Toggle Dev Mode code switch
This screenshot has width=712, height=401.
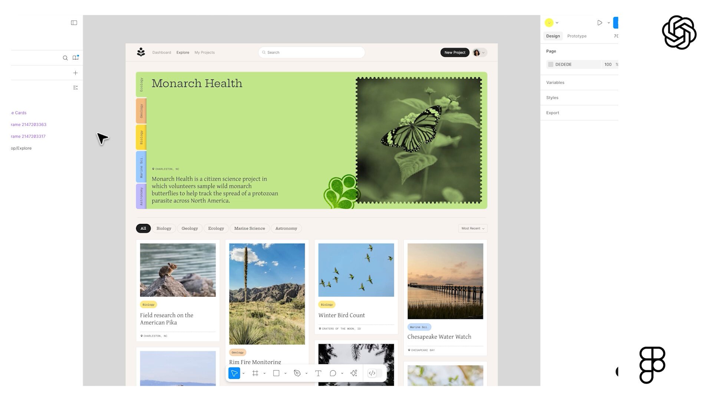pyautogui.click(x=375, y=373)
